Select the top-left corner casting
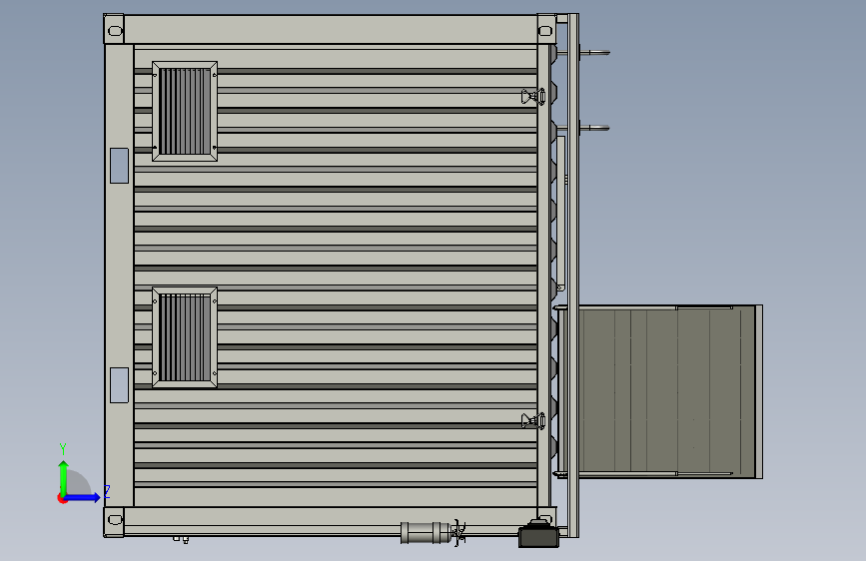 click(x=114, y=30)
